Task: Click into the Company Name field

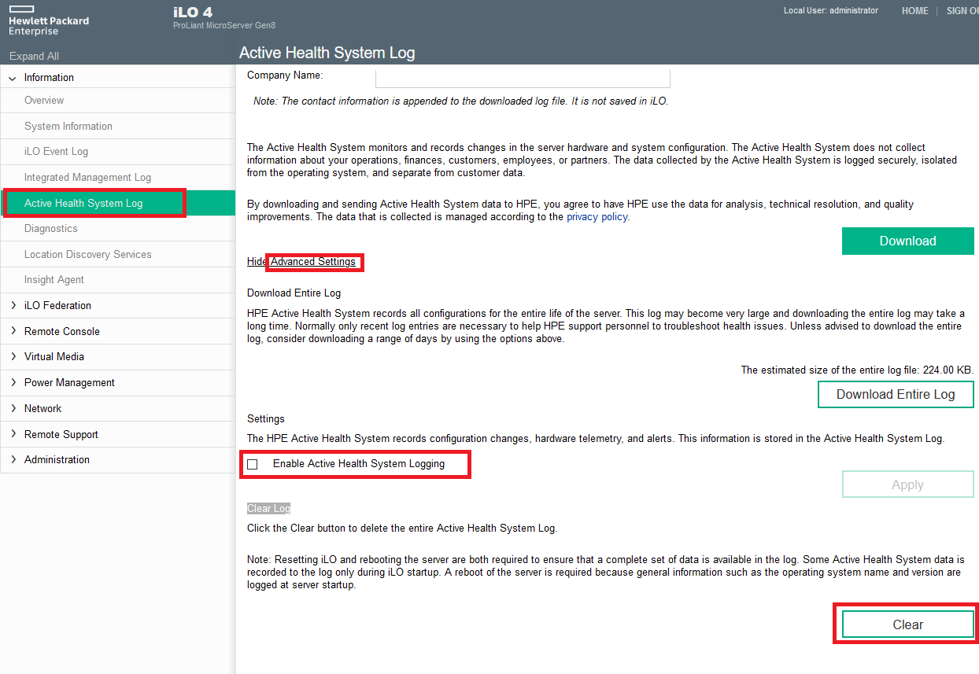Action: click(x=523, y=77)
